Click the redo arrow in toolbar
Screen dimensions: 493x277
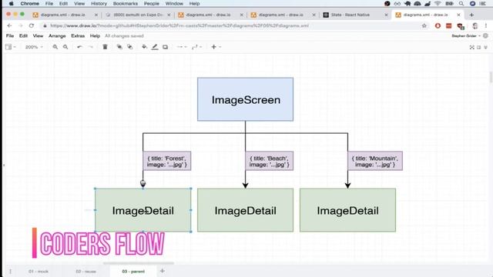[x=91, y=47]
